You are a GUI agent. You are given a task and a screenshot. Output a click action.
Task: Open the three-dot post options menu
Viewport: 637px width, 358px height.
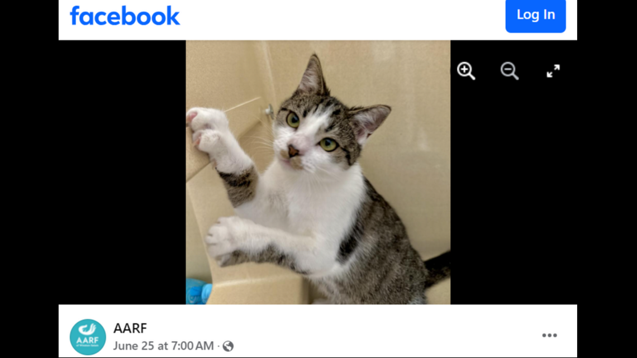coord(549,335)
